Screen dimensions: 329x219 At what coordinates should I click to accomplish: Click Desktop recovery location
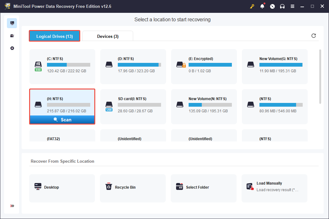point(62,187)
